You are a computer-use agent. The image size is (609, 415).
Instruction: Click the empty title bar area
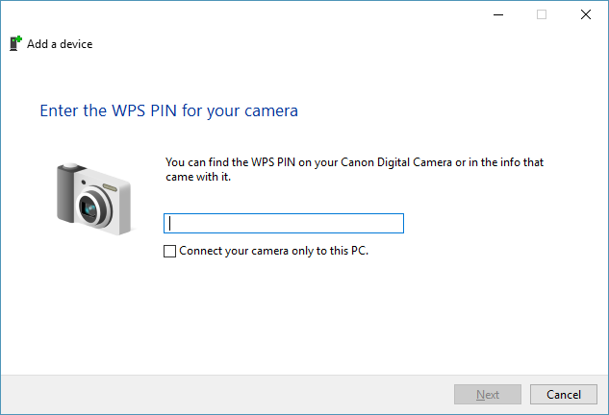[241, 14]
